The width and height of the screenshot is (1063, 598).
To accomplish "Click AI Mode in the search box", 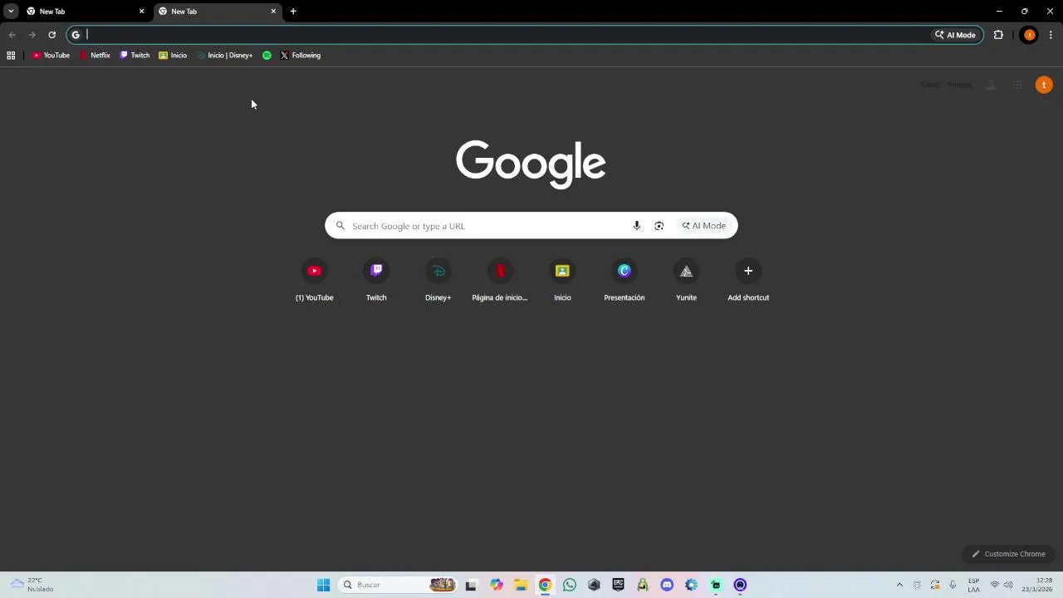I will click(x=704, y=226).
